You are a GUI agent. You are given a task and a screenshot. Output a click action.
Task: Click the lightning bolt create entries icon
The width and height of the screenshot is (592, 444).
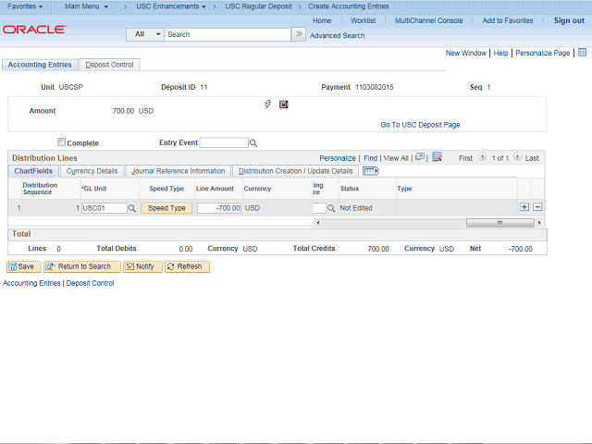pyautogui.click(x=267, y=105)
